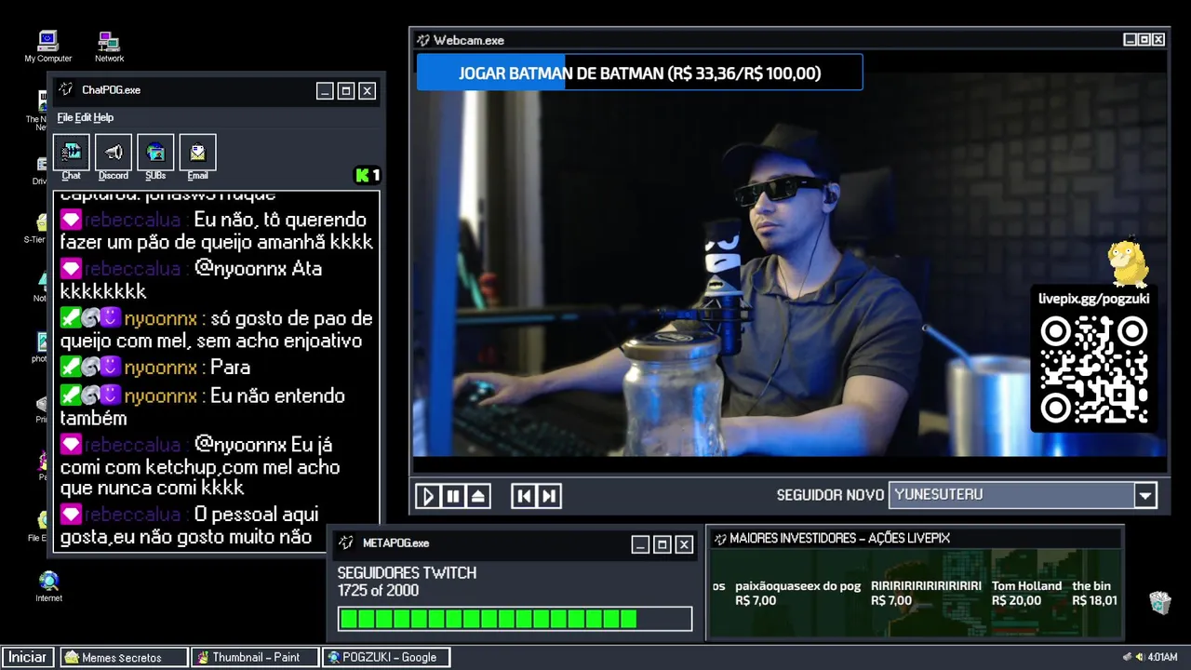This screenshot has width=1191, height=670.
Task: Click the 4:01AM taskbar clock
Action: [x=1163, y=657]
